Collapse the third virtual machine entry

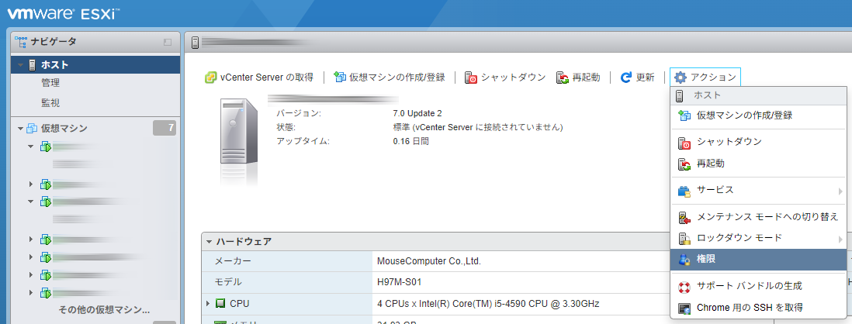click(x=31, y=202)
